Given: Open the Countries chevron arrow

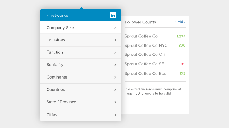Looking at the screenshot, I should point(115,90).
